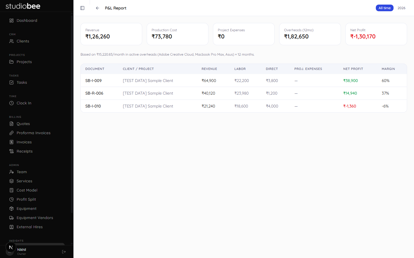Click the Equipment box icon

11,209
